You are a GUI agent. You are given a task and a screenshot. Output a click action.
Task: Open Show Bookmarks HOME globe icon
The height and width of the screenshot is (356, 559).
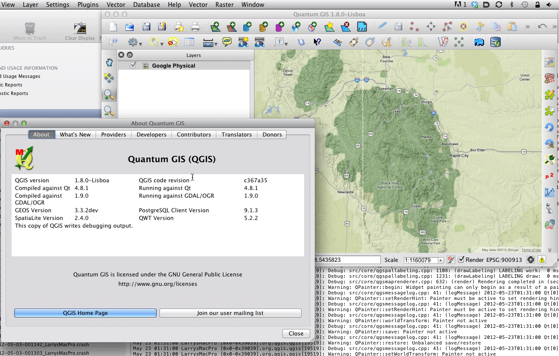pyautogui.click(x=259, y=42)
